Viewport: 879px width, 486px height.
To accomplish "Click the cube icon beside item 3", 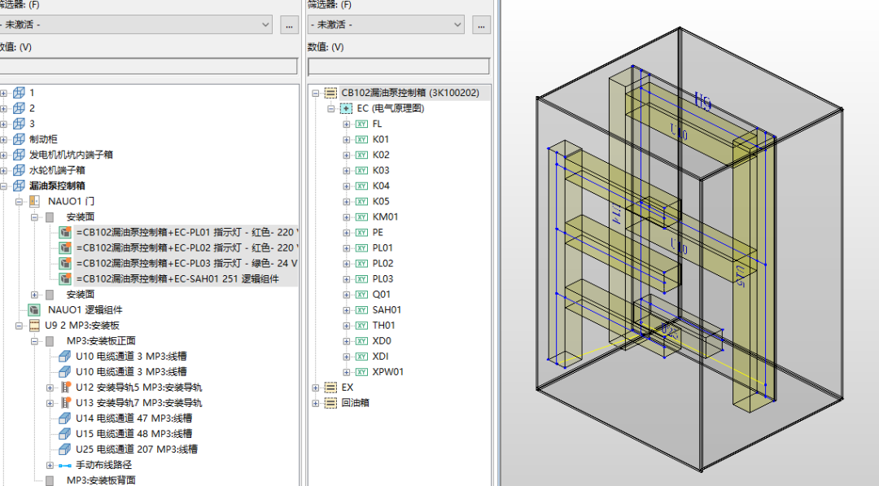I will click(19, 123).
